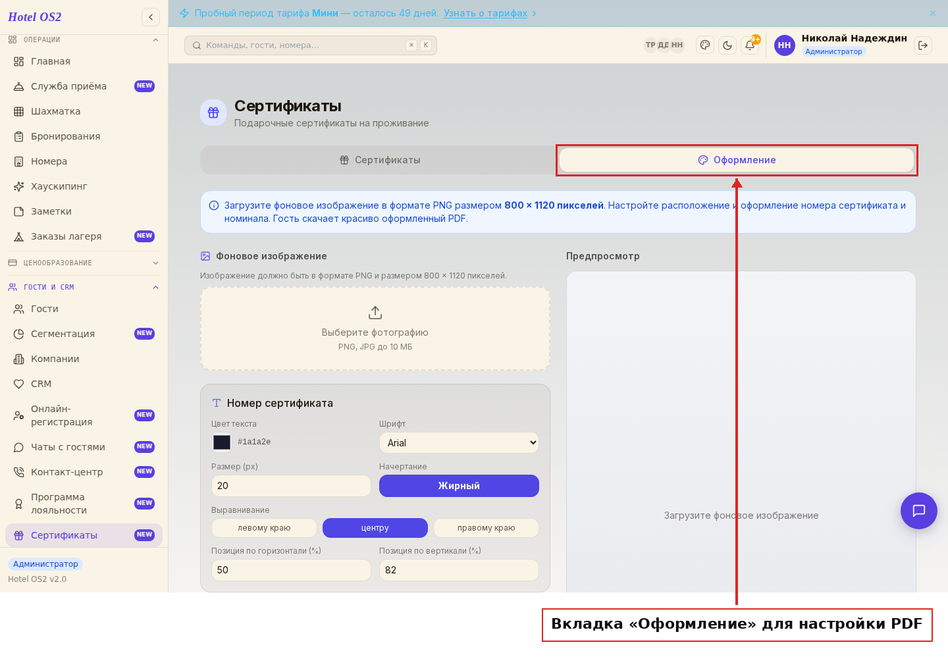This screenshot has height=657, width=948.
Task: Open the Главная page in the sidebar
Action: pos(84,61)
